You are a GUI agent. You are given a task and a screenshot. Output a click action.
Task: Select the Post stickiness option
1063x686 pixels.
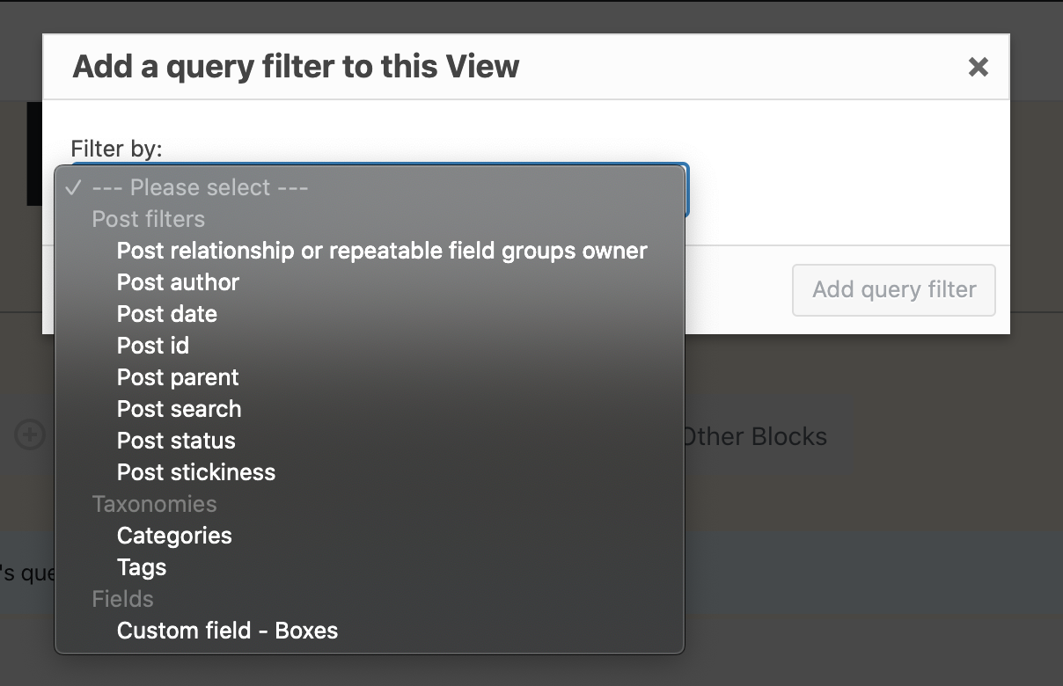click(196, 472)
